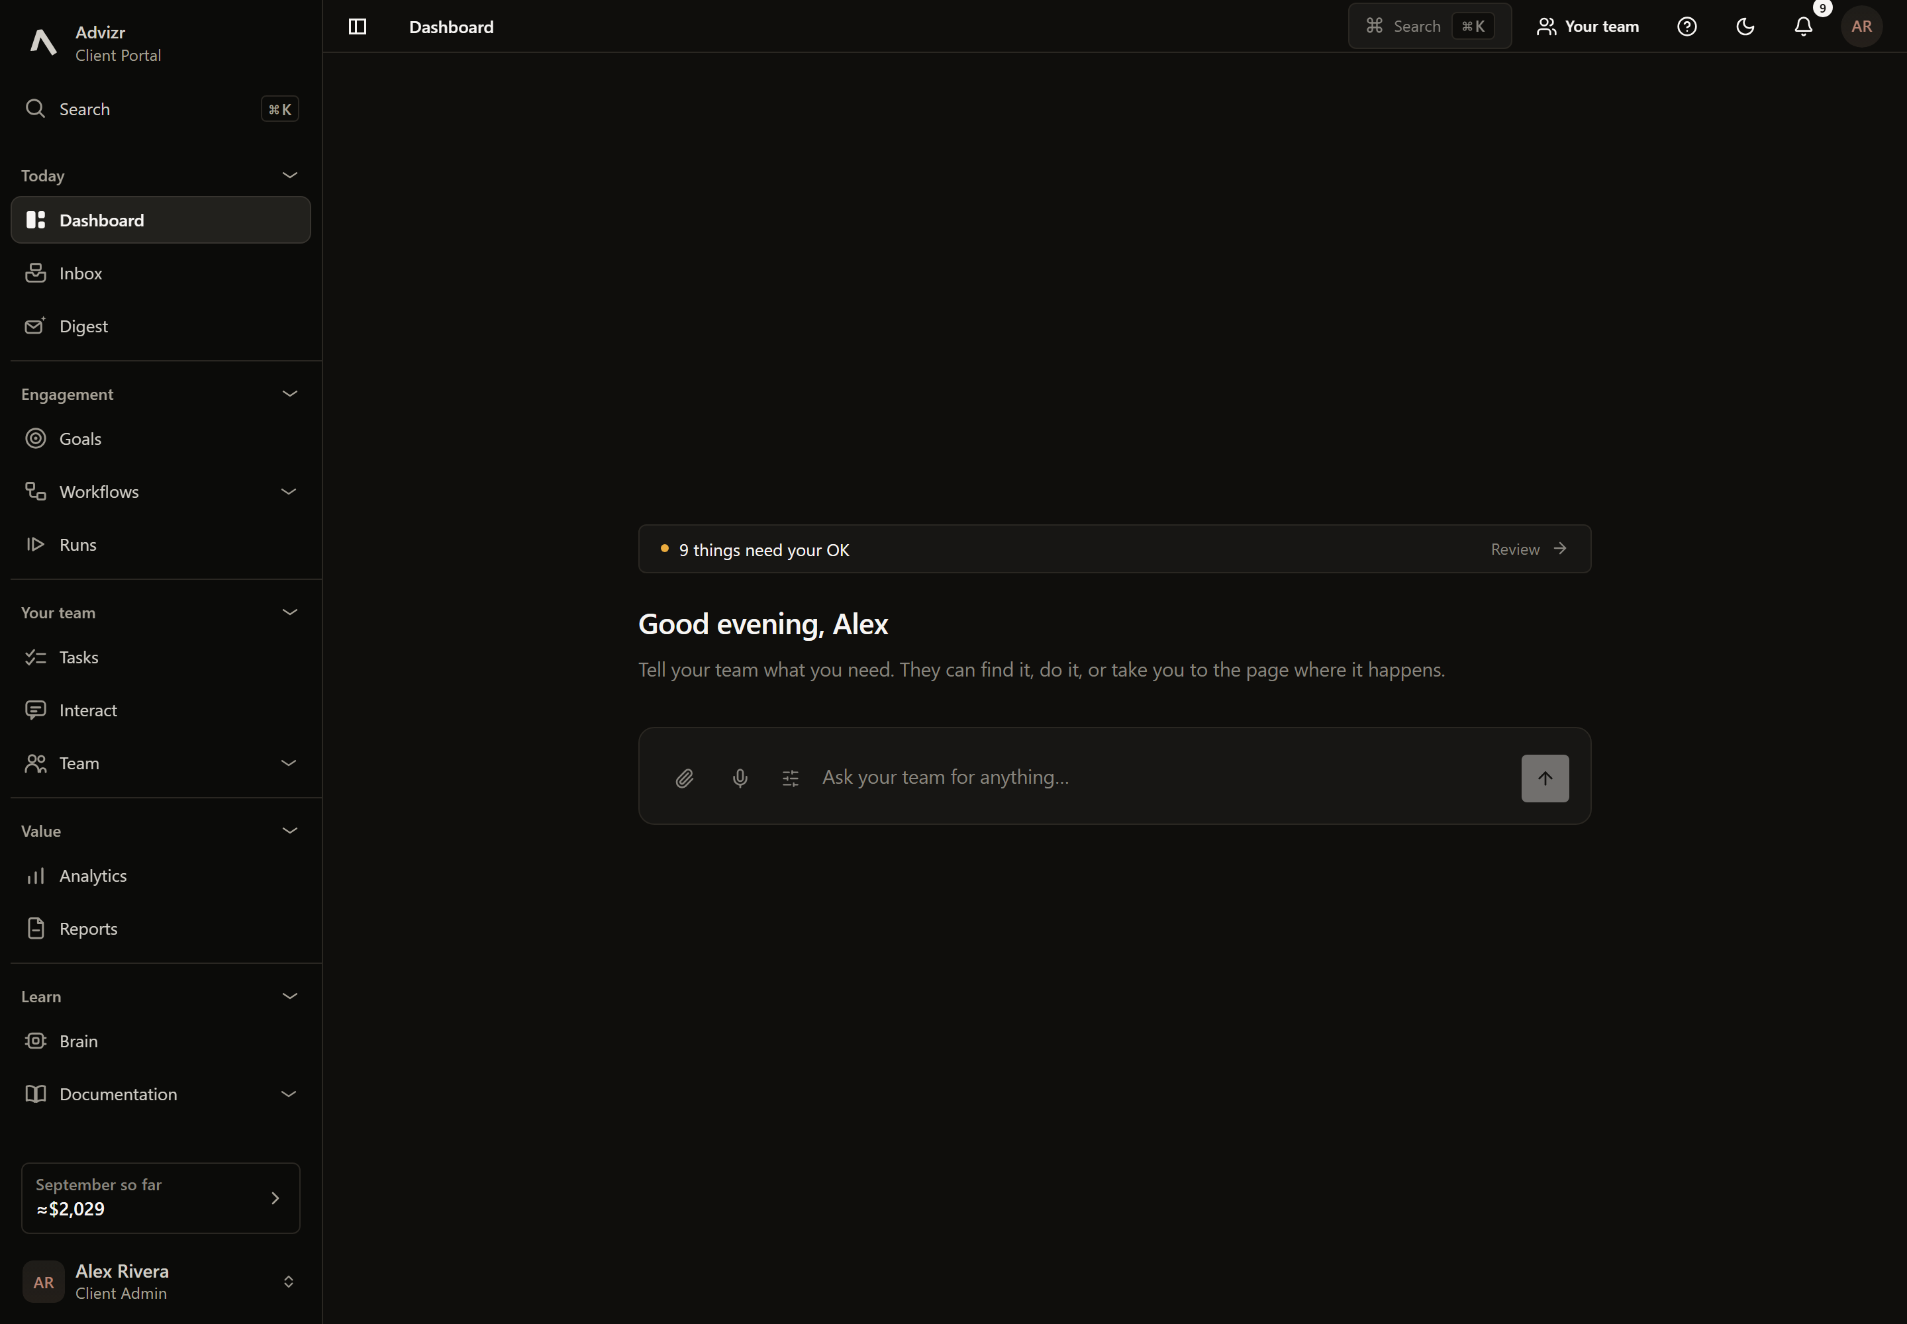
Task: Click the Team people icon in sidebar
Action: coord(36,763)
